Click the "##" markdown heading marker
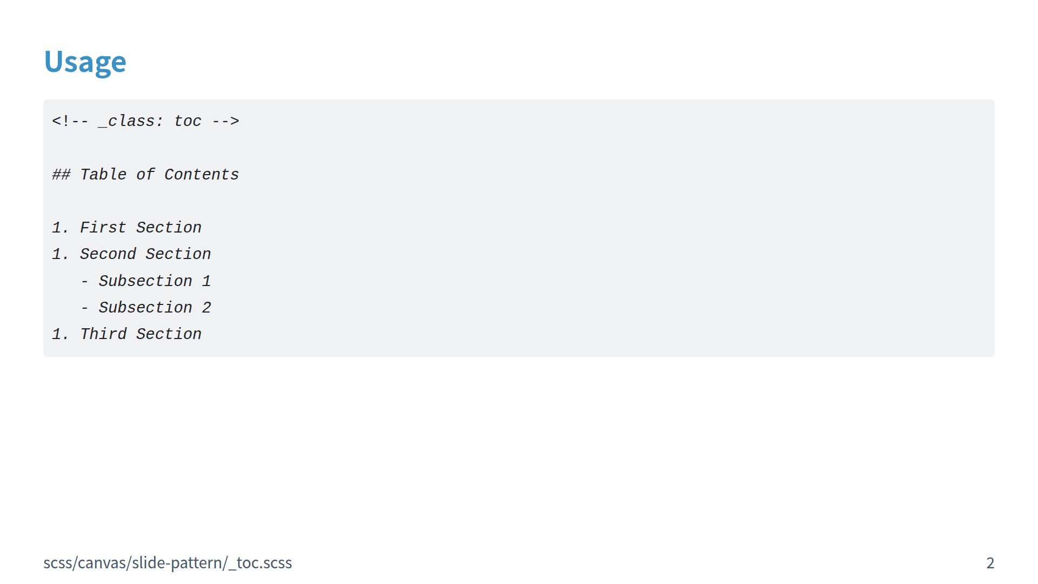The height and width of the screenshot is (584, 1038). (x=61, y=175)
